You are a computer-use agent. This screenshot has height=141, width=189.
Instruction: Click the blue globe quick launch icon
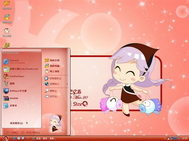[19, 138]
